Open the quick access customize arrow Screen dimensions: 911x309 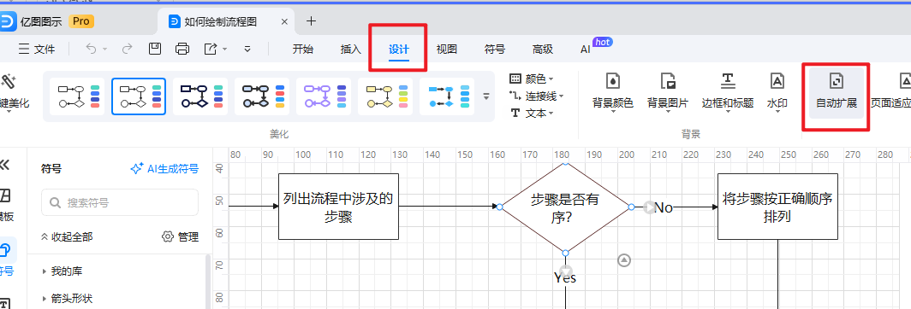tap(247, 50)
